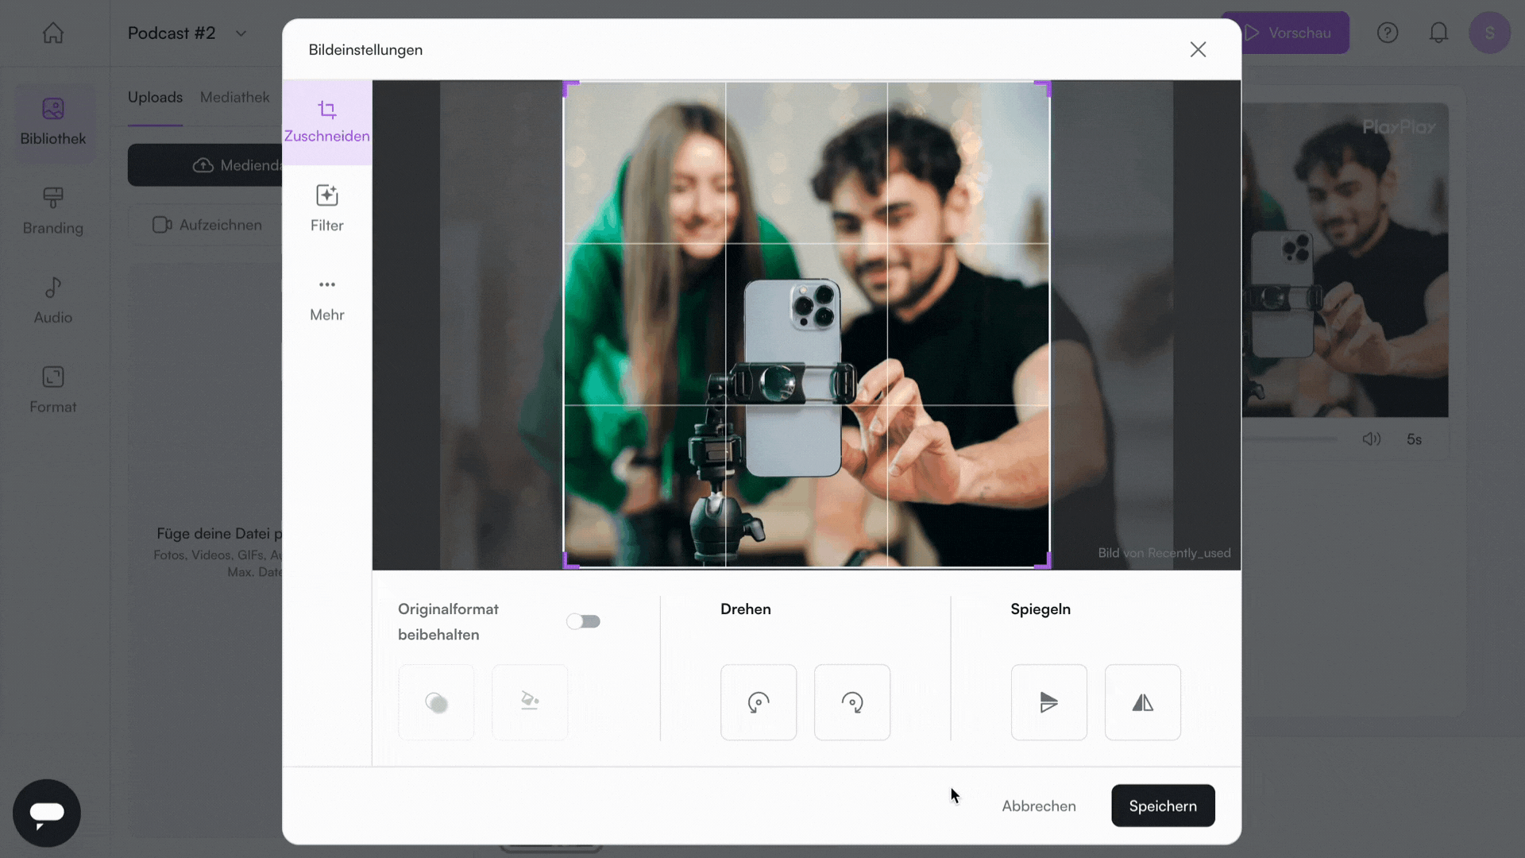Click the top-left crop corner handle
1525x858 pixels.
pyautogui.click(x=569, y=87)
